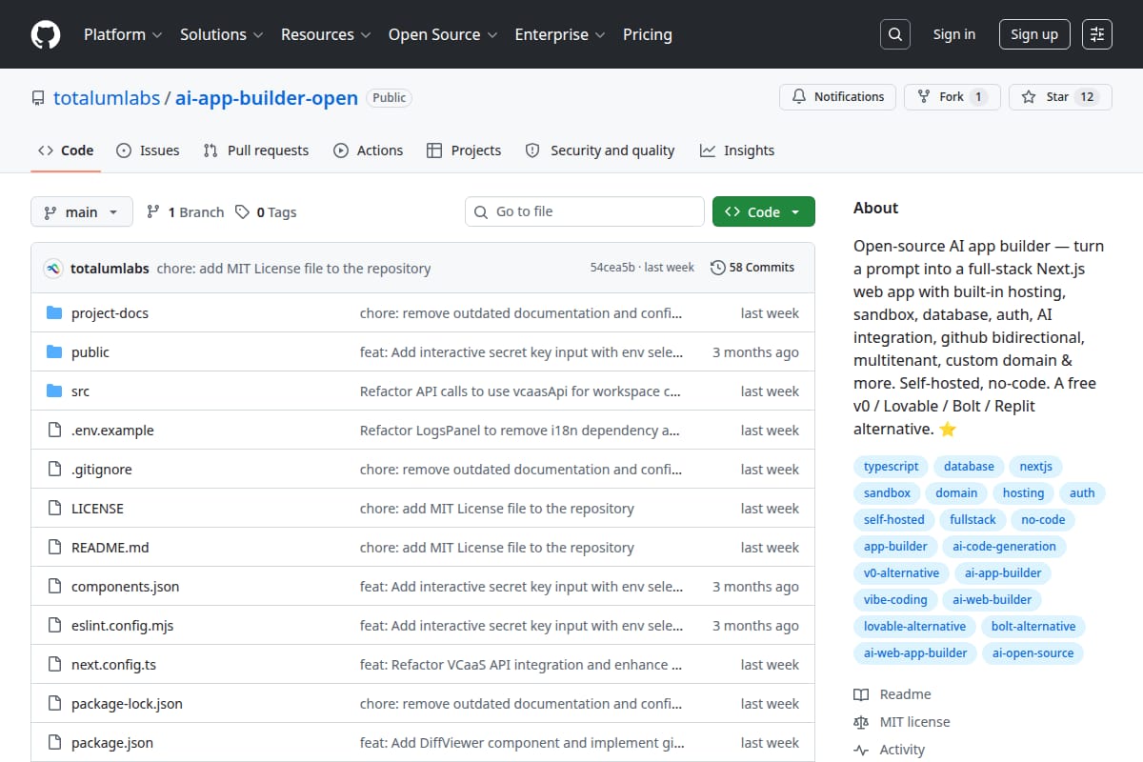Click the totalumlabs avatar in commit row

tap(53, 269)
